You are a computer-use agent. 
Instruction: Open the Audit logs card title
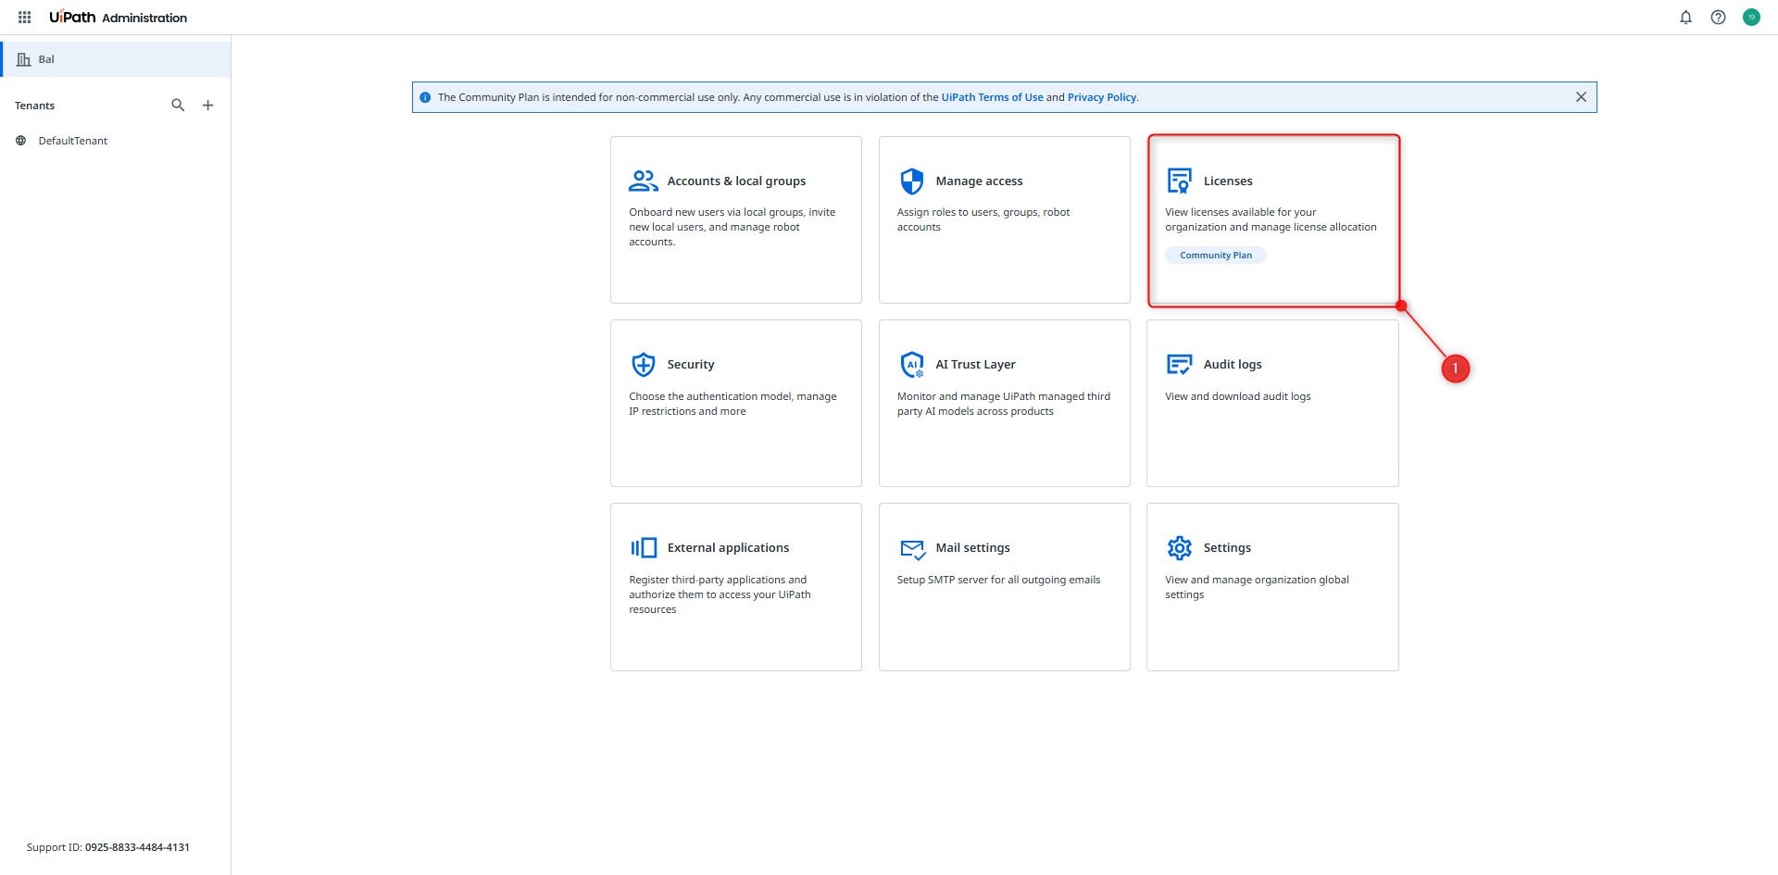tap(1233, 365)
